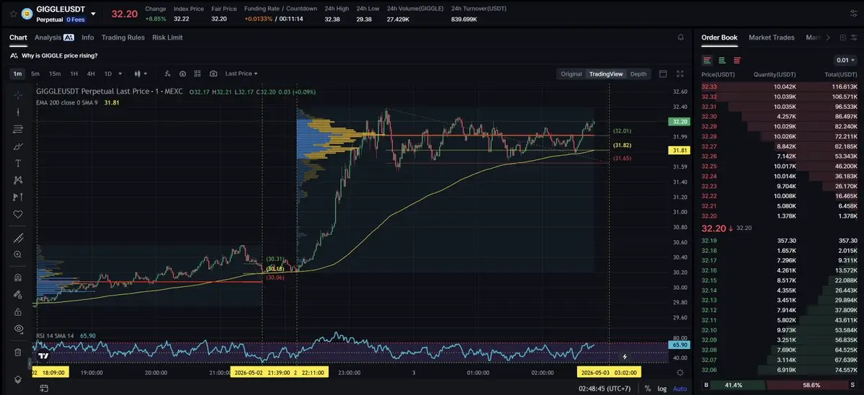Viewport: 864px width, 395px height.
Task: Hide all drawings with eye icon
Action: [17, 329]
